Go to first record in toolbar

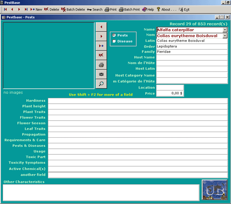pos(5,10)
